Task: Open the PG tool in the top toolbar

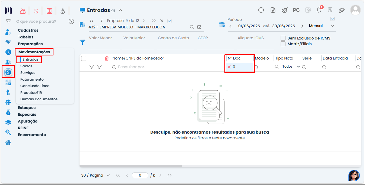Action: click(x=296, y=10)
